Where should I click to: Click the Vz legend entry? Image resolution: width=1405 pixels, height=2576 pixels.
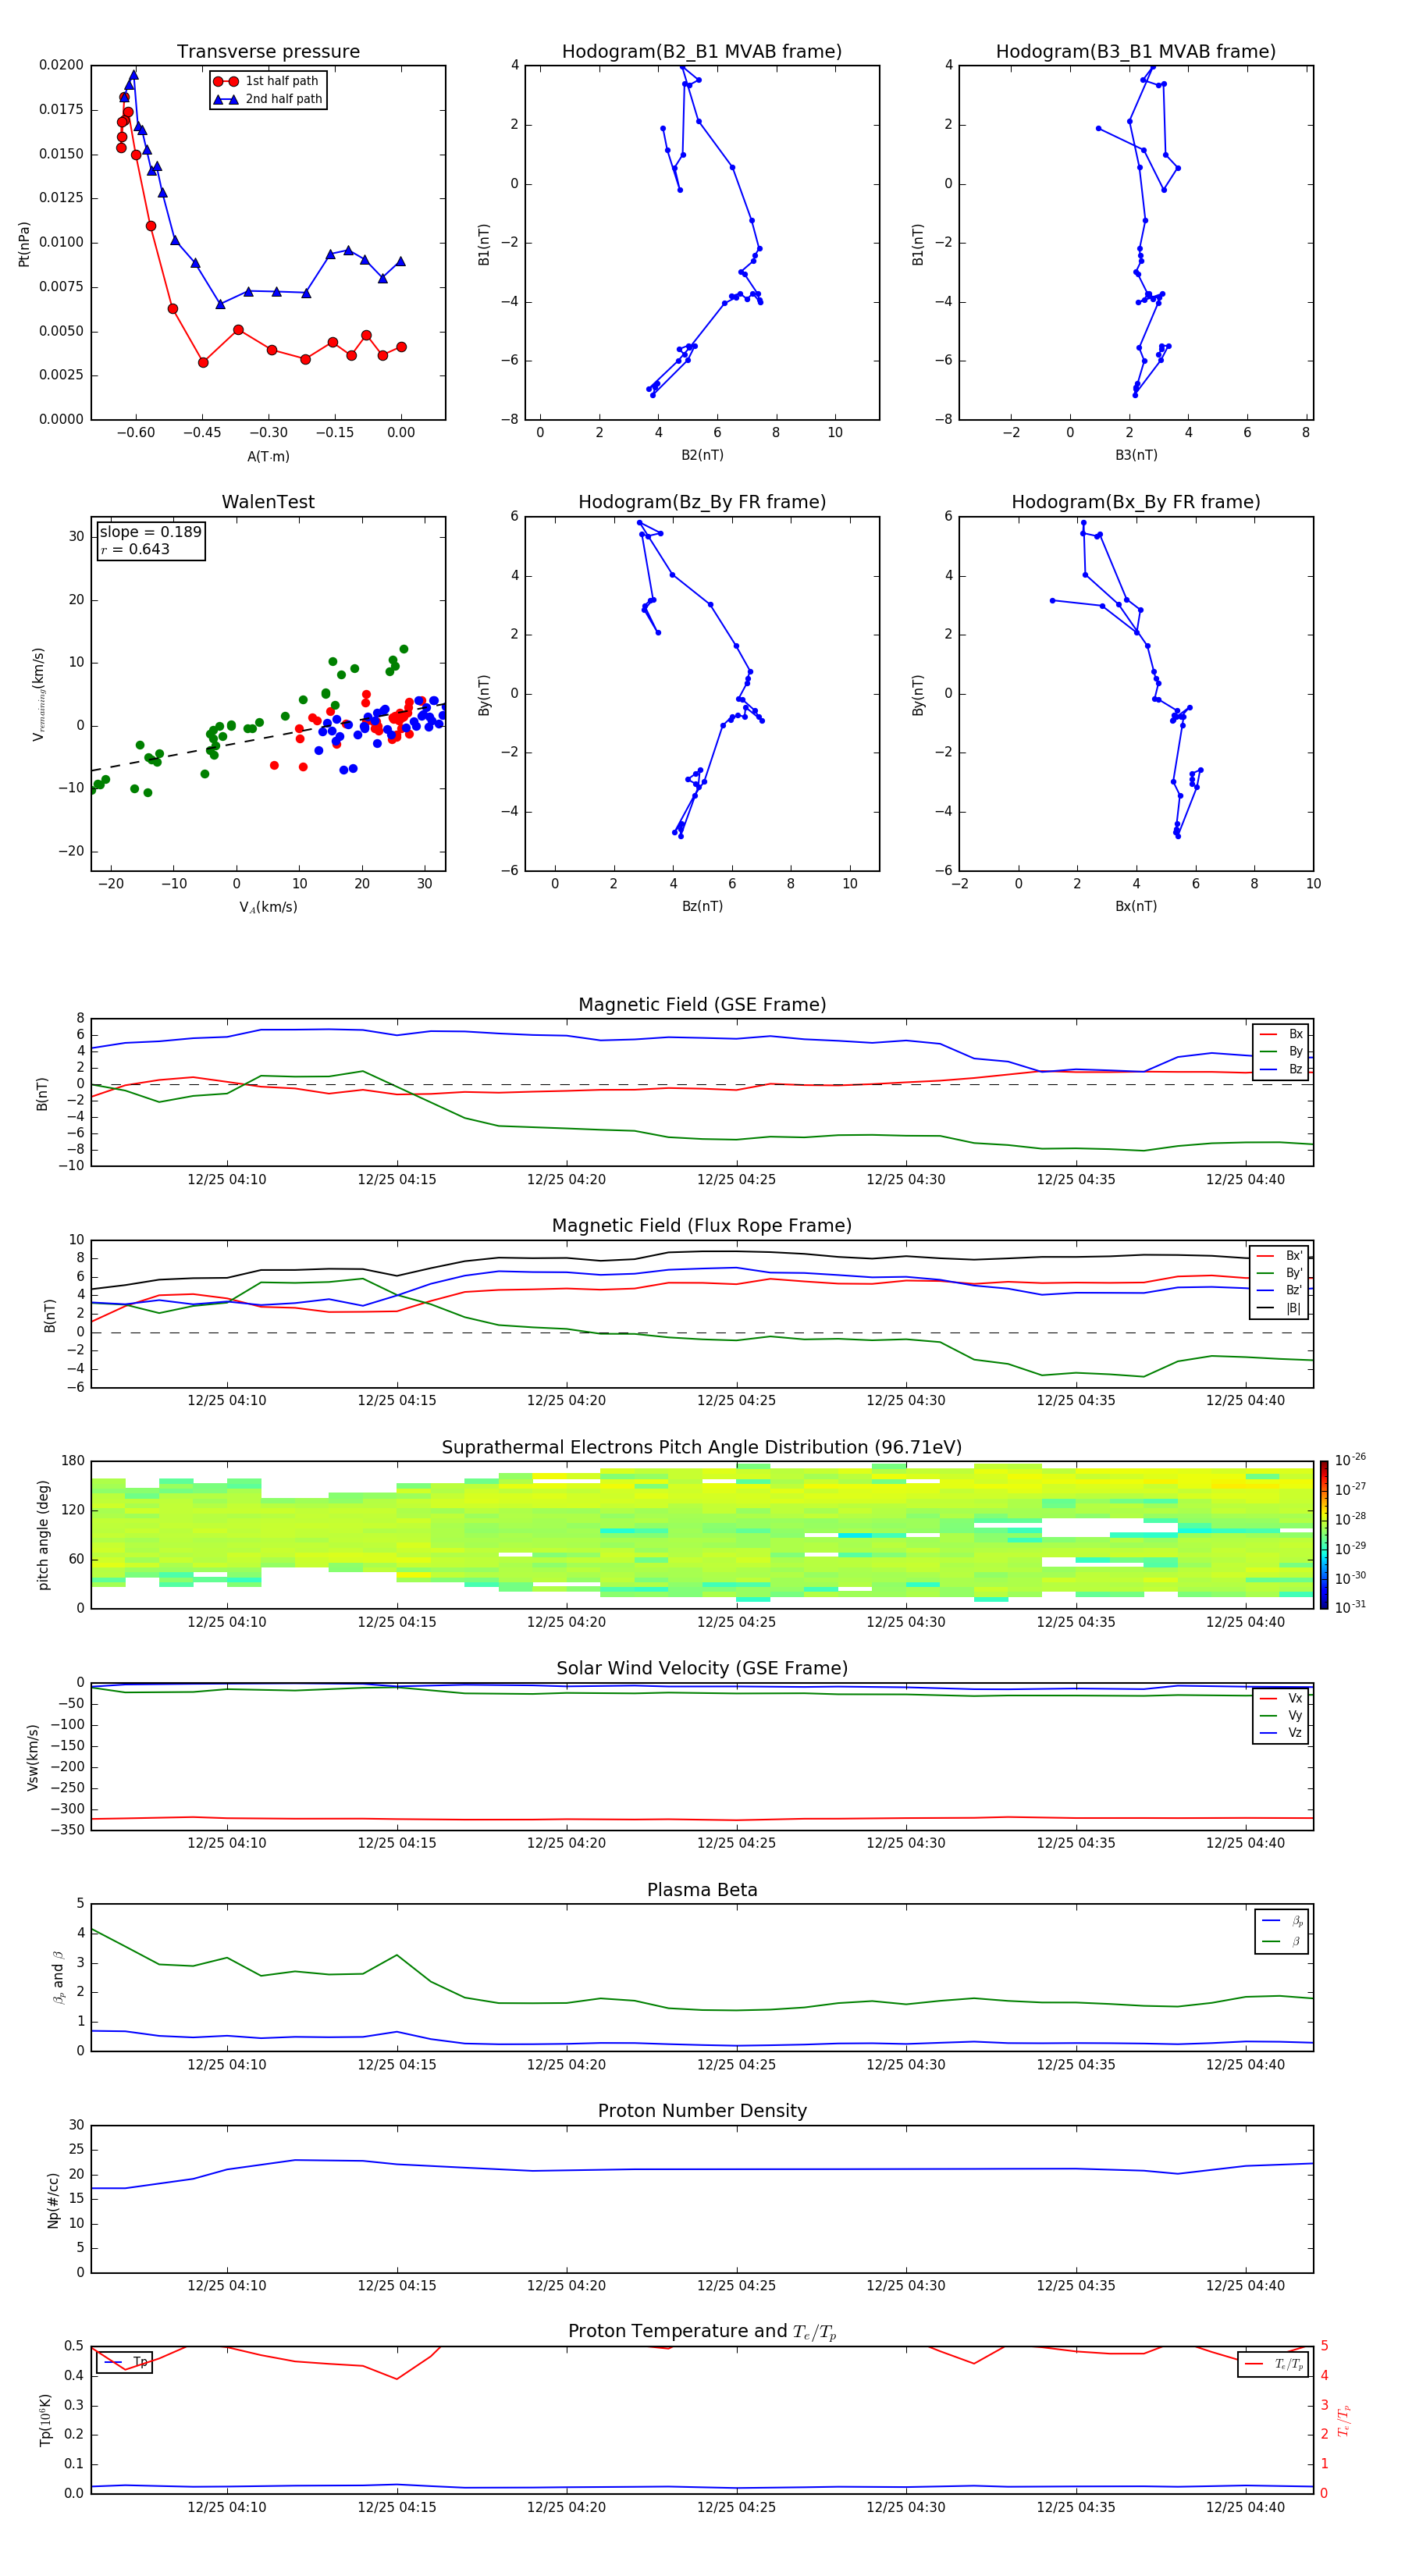click(1281, 1733)
